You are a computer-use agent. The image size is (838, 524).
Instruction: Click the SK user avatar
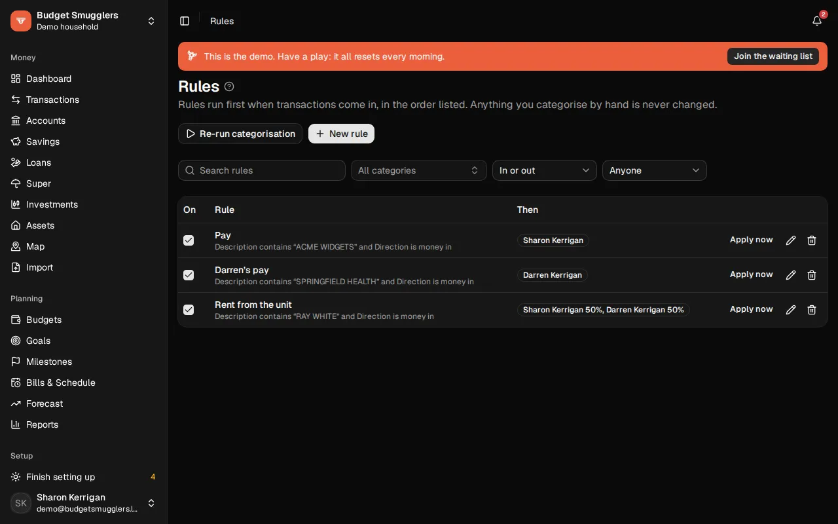point(21,503)
